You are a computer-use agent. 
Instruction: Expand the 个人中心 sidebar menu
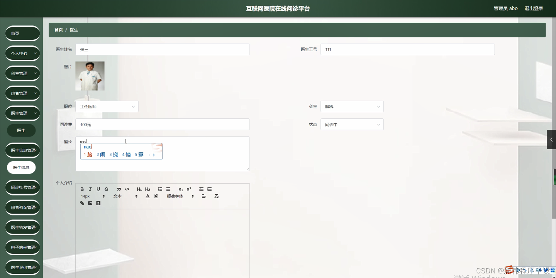22,53
